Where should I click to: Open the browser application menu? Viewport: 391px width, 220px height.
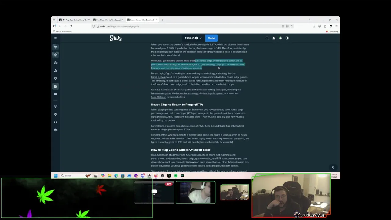tap(336, 26)
